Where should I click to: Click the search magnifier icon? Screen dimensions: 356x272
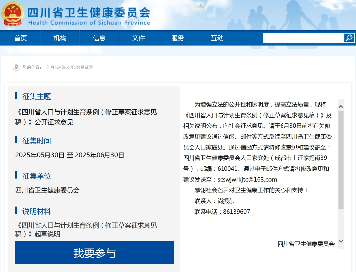pos(349,38)
